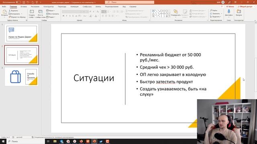
Task: Click the reuse slides icon in Слайды group
Action: click(x=40, y=12)
